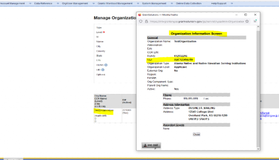This screenshot has height=160, width=279.
Task: Click the TestOrganization link in results table
Action: (104, 110)
